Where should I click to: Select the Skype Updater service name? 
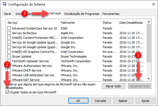(x=22, y=56)
